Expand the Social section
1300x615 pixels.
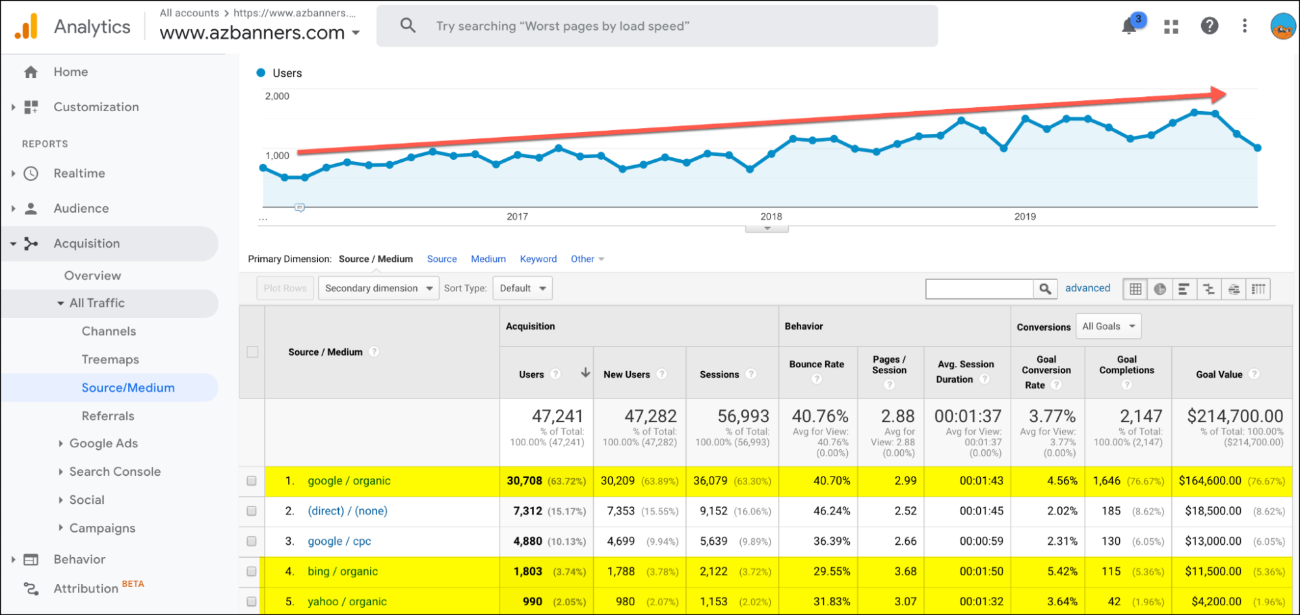pyautogui.click(x=60, y=501)
